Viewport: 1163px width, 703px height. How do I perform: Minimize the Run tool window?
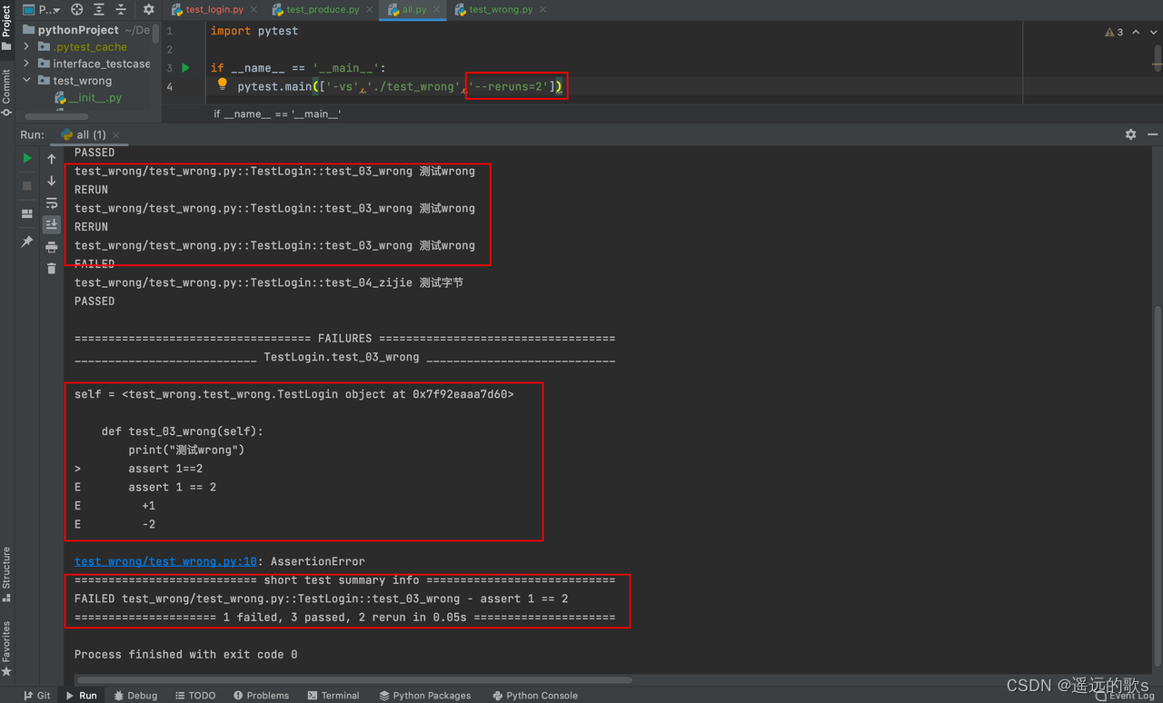pos(1152,134)
